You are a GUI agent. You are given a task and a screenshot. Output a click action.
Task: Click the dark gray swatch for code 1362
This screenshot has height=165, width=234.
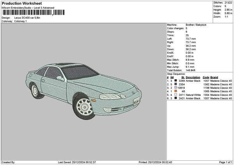point(175,84)
